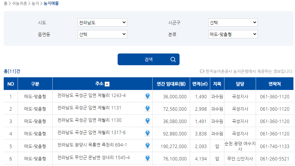Screen dimensions: 295x166
Task: Open the 시도 dropdown showing 전라남도
Action: click(x=102, y=23)
